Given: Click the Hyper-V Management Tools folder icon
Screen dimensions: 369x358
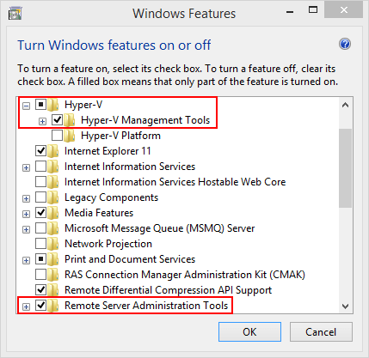Looking at the screenshot, I should point(70,120).
